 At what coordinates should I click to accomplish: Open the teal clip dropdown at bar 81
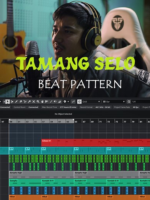tap(142, 149)
